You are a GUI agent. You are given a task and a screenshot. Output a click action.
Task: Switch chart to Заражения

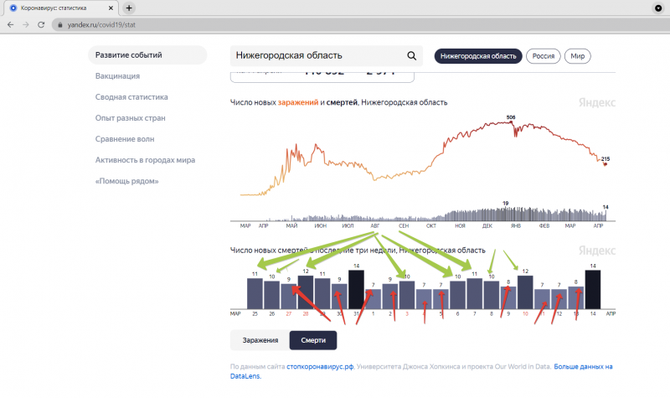260,339
